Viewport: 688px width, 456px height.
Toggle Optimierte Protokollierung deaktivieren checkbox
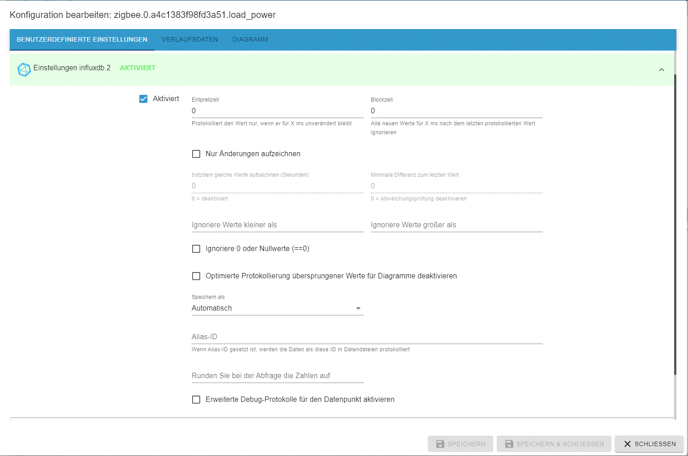(x=196, y=276)
